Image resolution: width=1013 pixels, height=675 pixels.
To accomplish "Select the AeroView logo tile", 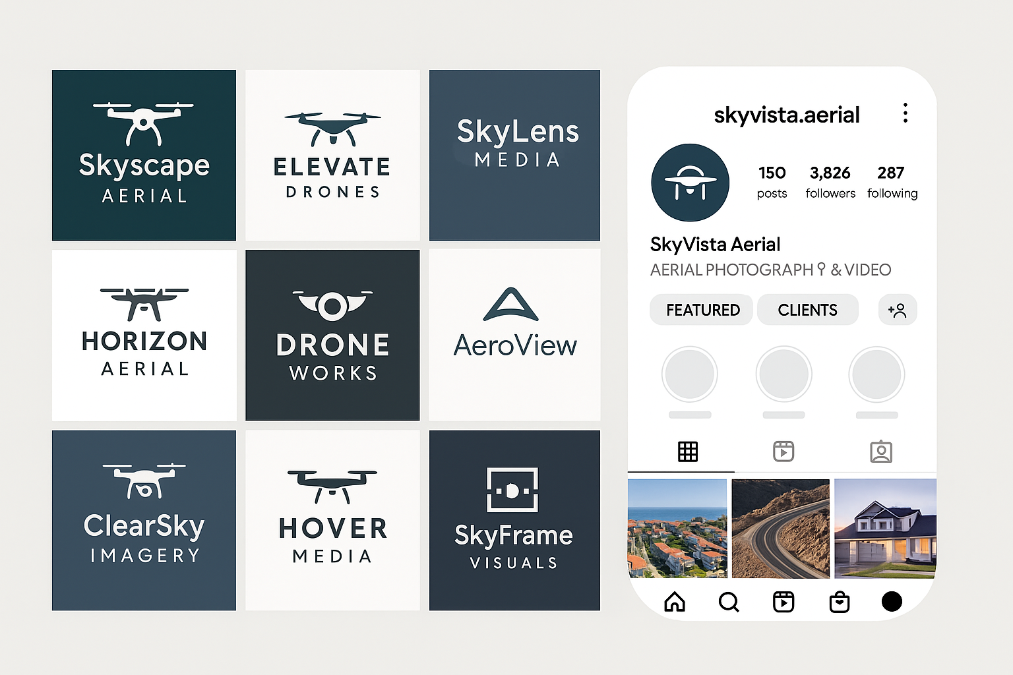I will (514, 335).
